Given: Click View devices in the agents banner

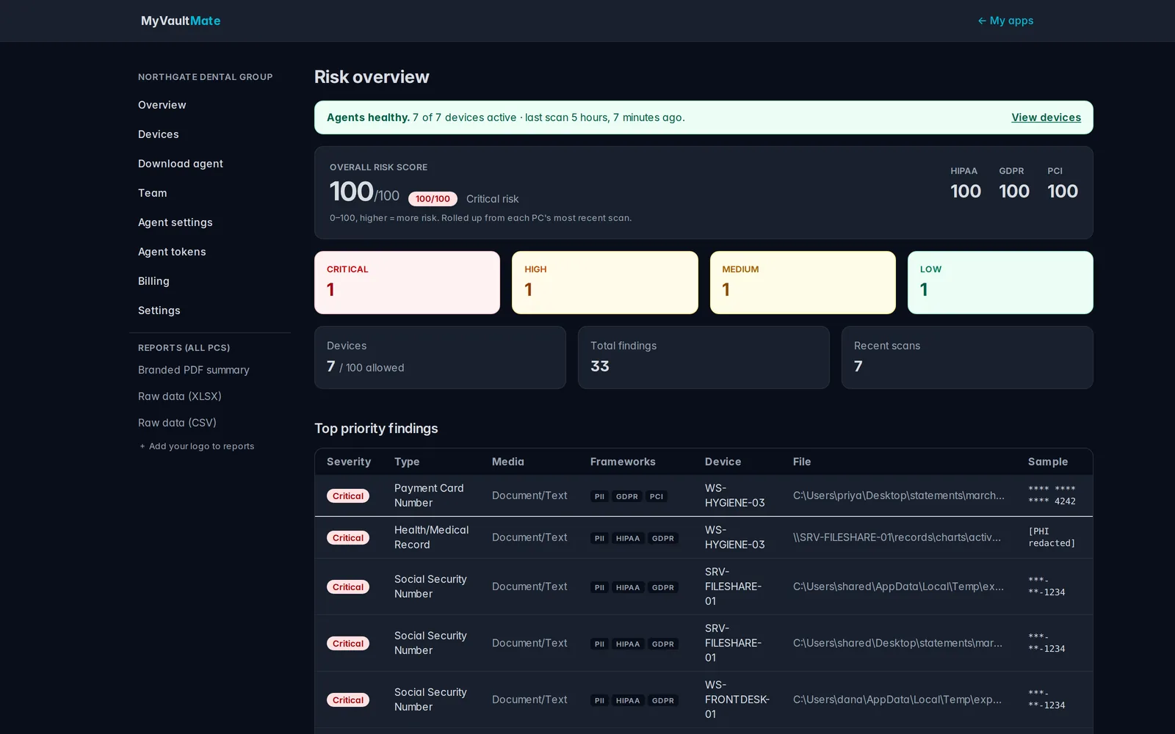Looking at the screenshot, I should 1046,117.
